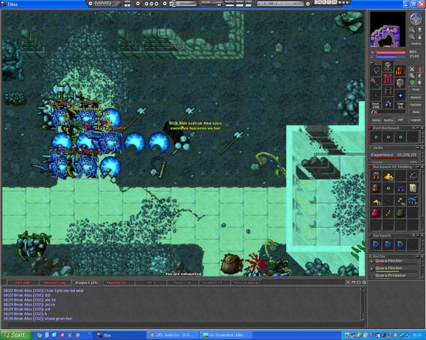Screen dimensions: 426x340
Task: Open the amulet equipment slot
Action: click(x=376, y=71)
